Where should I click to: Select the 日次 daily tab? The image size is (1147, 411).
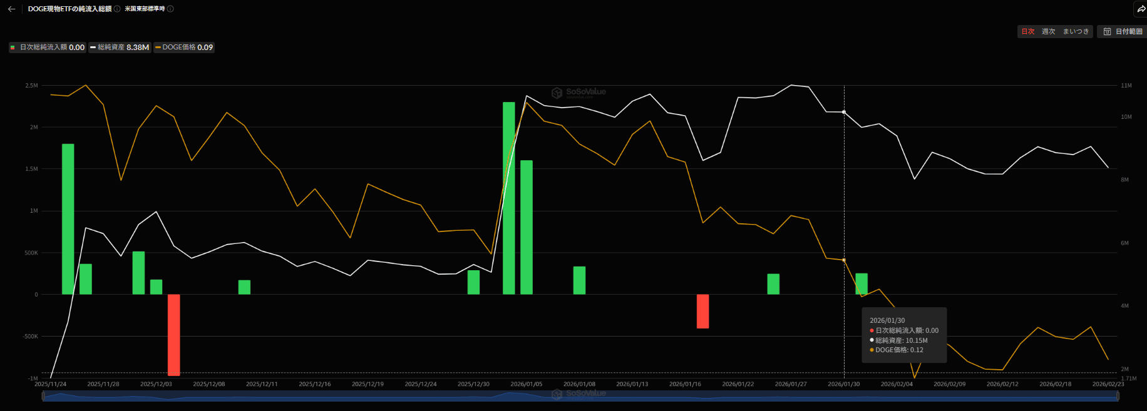click(x=1028, y=31)
